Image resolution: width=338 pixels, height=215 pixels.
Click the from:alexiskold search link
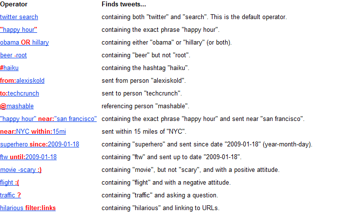pyautogui.click(x=22, y=81)
